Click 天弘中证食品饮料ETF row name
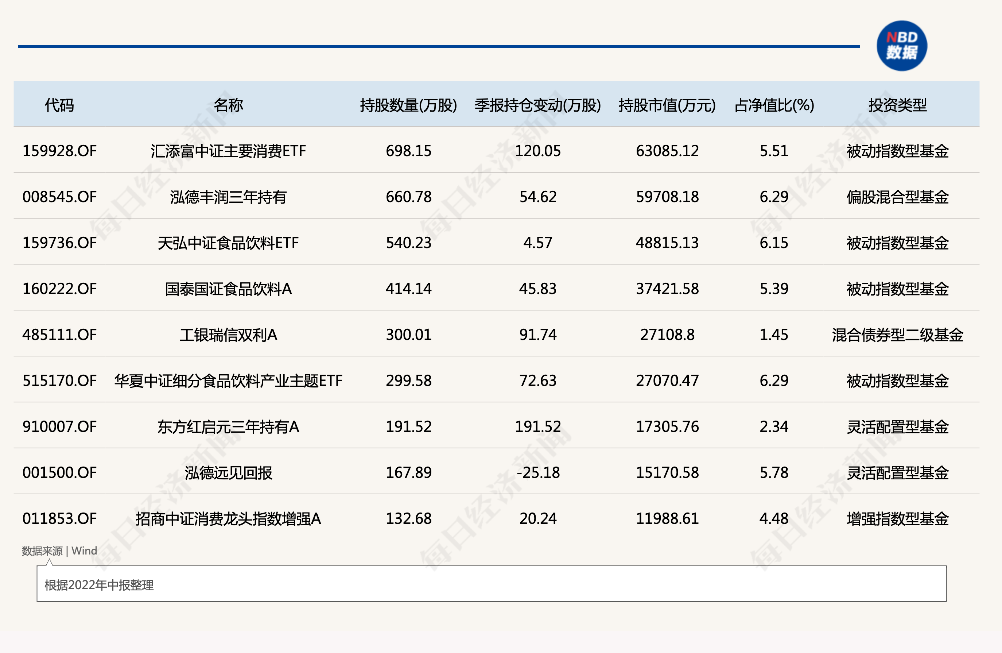Viewport: 1002px width, 653px height. point(228,243)
